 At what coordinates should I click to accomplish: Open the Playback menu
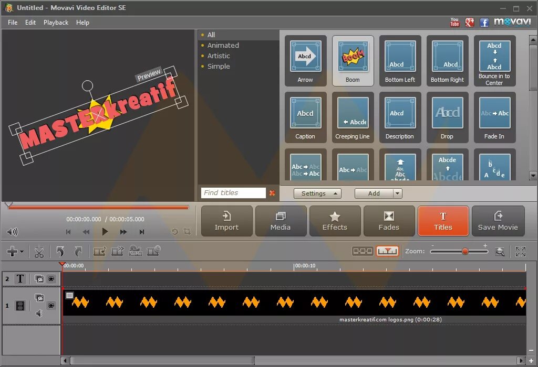(x=56, y=22)
